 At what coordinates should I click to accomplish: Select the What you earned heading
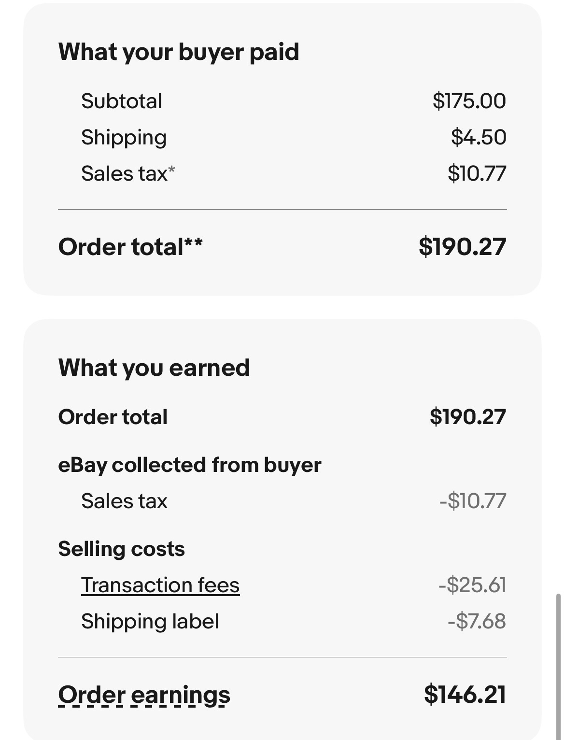[154, 368]
